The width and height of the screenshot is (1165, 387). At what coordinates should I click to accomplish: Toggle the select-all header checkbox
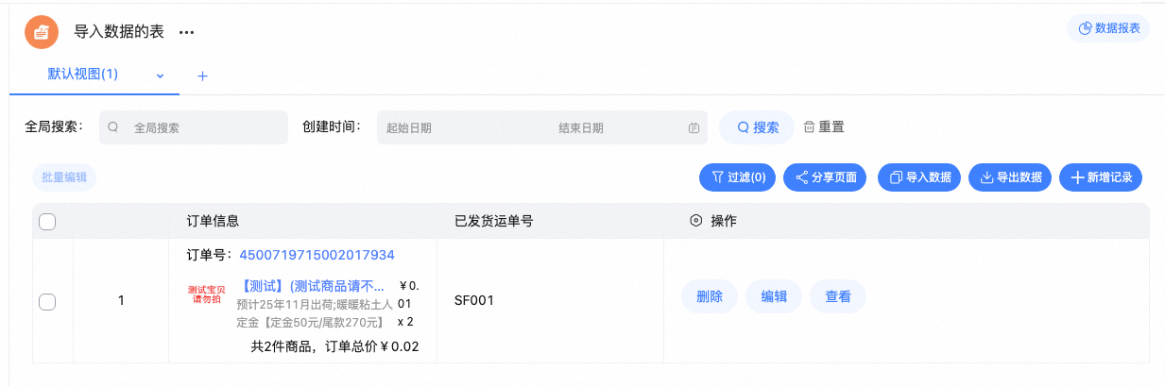click(x=47, y=222)
